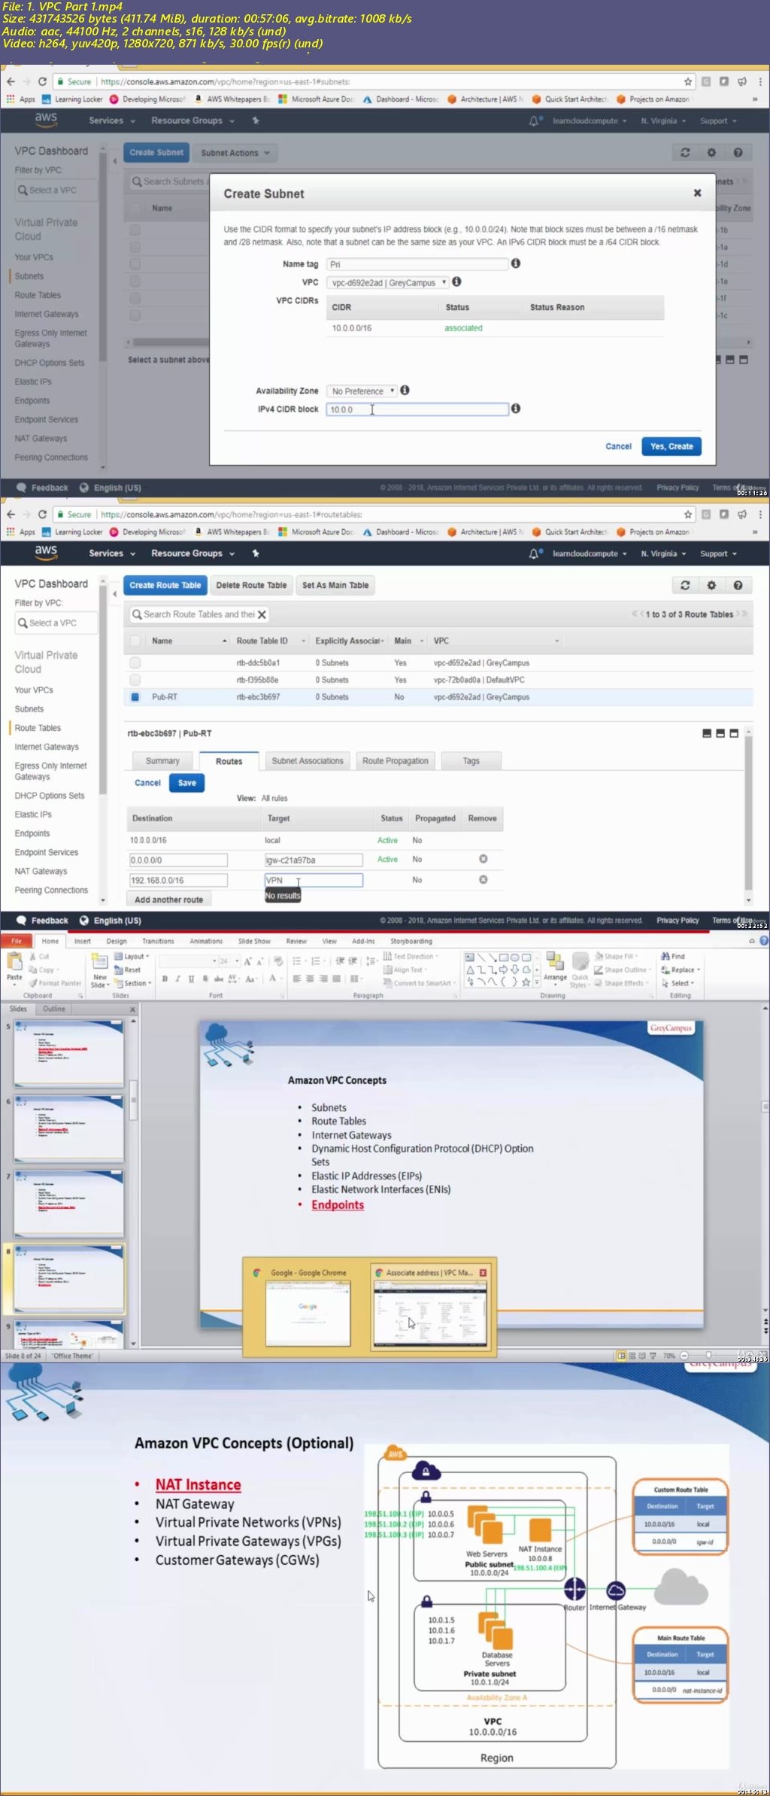Save the edited routes

coord(186,783)
